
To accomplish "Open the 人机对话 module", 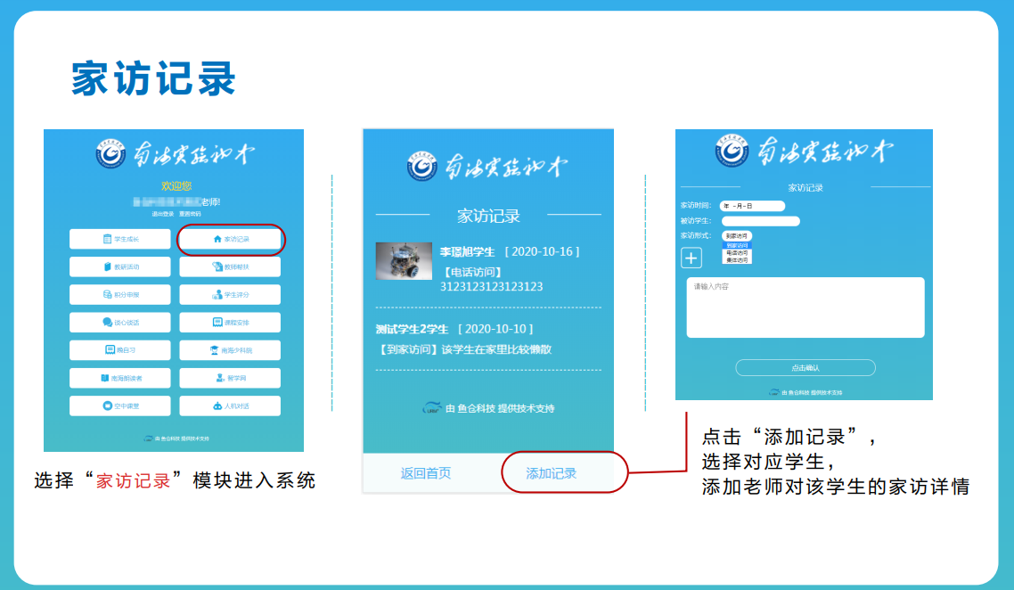I will tap(230, 406).
